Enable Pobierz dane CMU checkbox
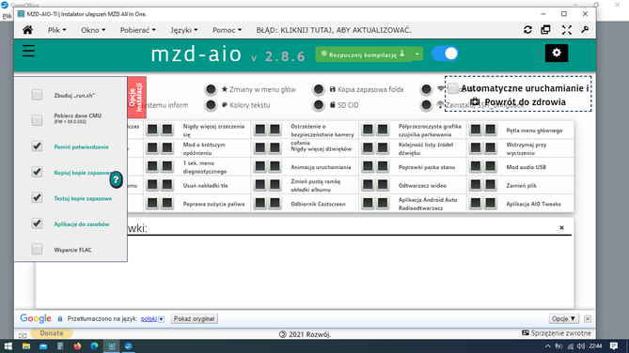This screenshot has height=353, width=629. [37, 120]
